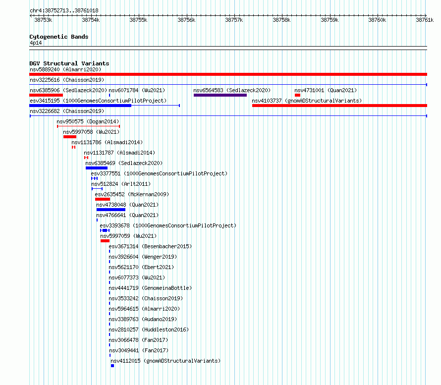This screenshot has width=441, height=385.
Task: Select the blue nsv4738048 variant bar
Action: coord(111,210)
